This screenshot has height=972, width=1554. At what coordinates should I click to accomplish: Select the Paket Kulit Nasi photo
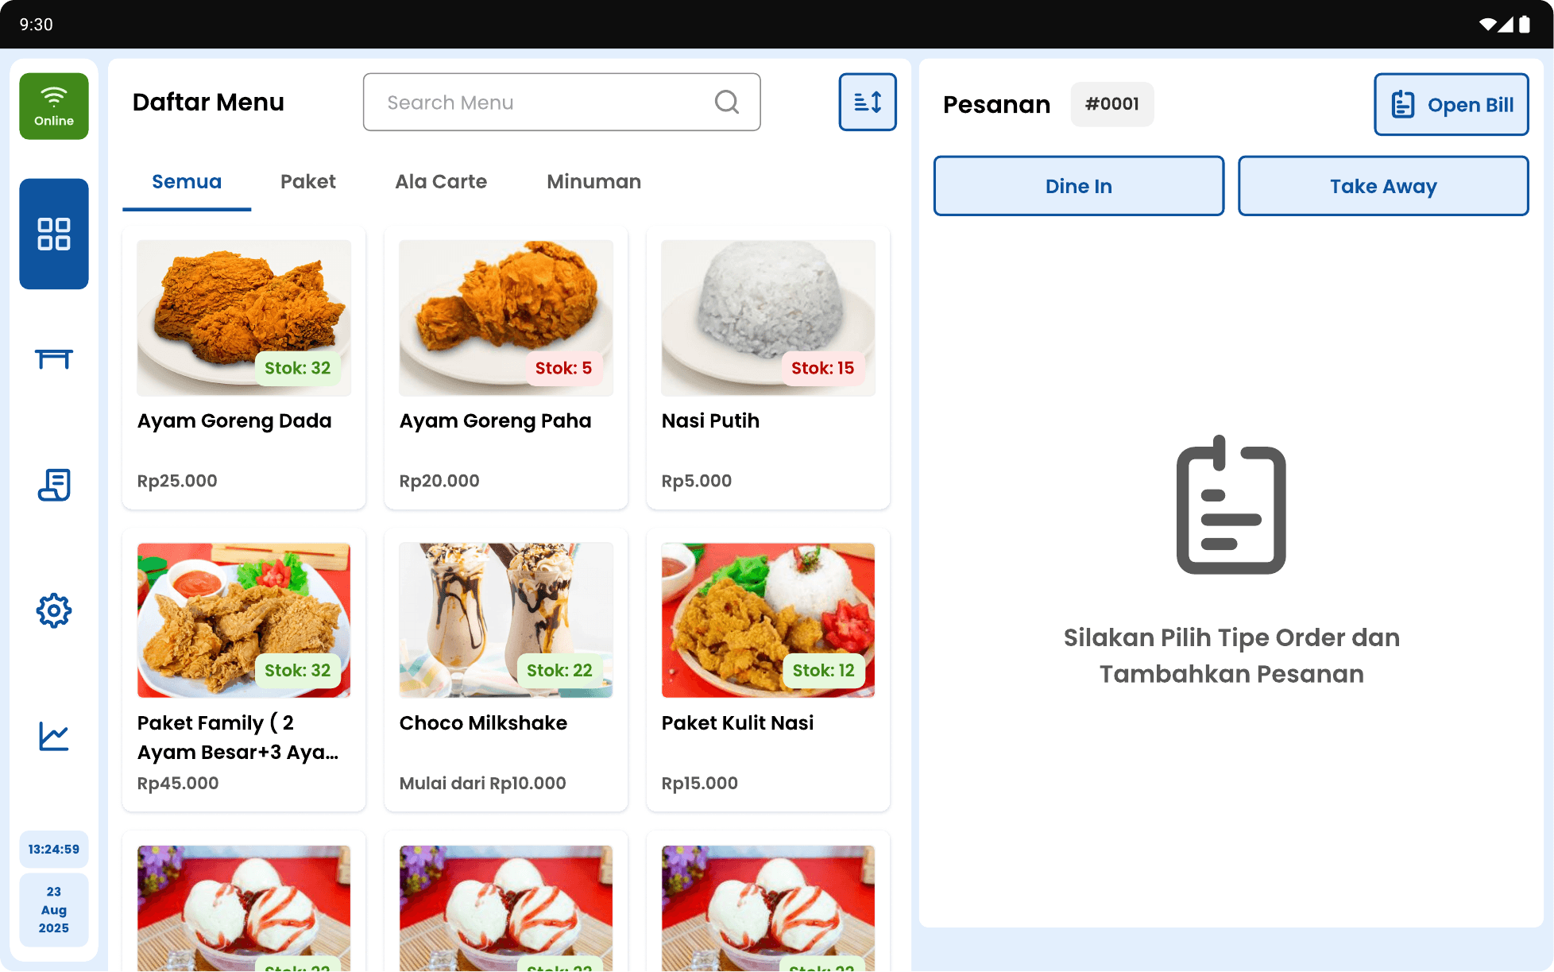768,620
